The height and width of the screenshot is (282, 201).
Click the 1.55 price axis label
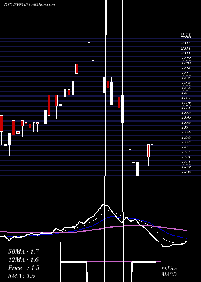[186, 137]
